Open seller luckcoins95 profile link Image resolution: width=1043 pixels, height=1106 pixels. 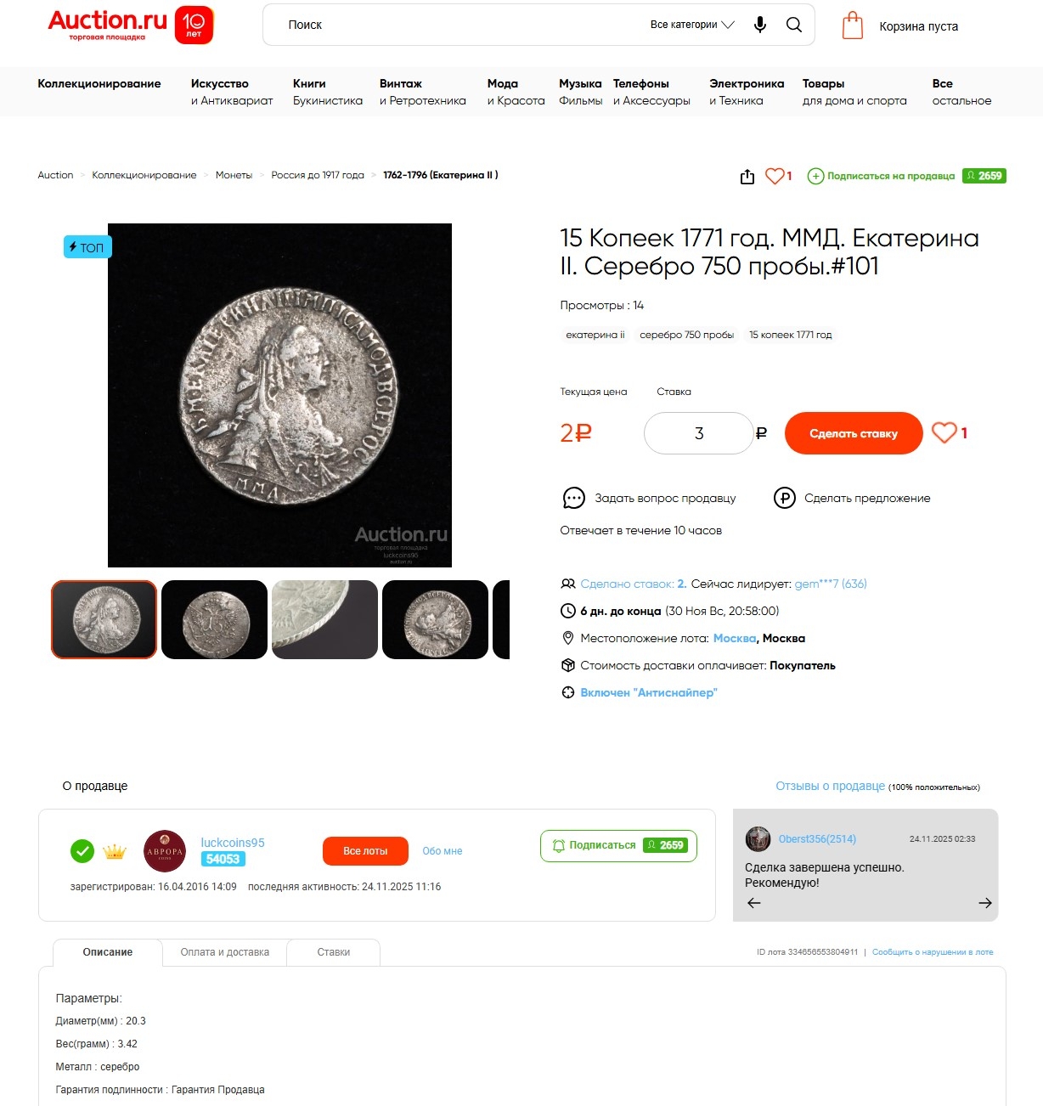click(x=233, y=843)
